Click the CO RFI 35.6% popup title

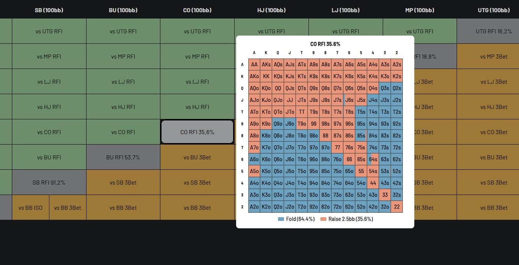coord(325,44)
